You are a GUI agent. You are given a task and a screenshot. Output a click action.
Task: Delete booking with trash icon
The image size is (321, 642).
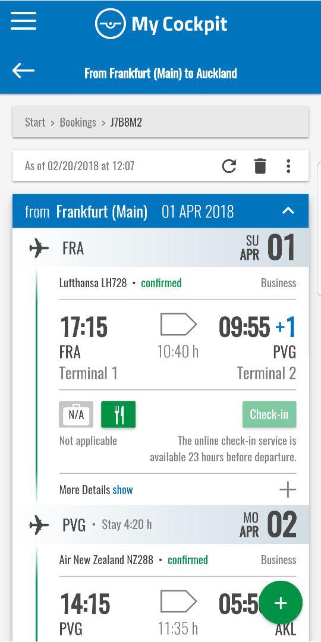(x=260, y=166)
